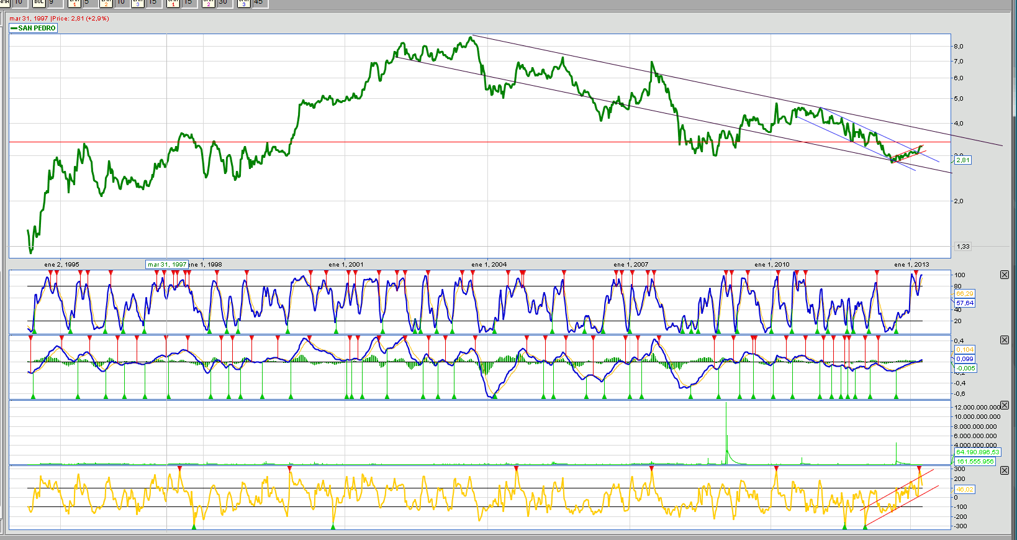Close the stochastic oscillator panel with 0-100 scale
Image resolution: width=1017 pixels, height=540 pixels.
point(1005,275)
